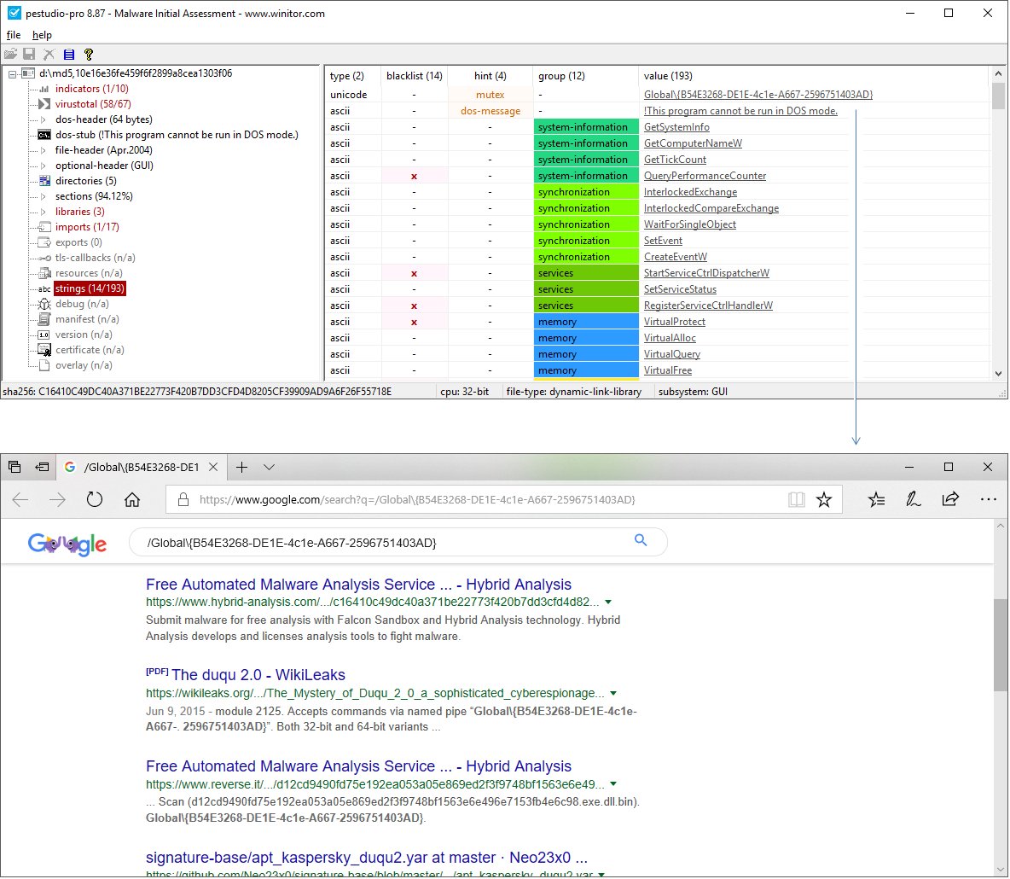
Task: Click the browser back arrow
Action: (x=20, y=500)
